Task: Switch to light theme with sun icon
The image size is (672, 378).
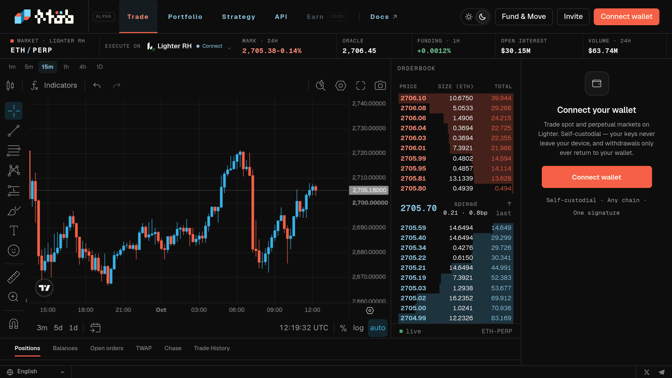Action: [x=469, y=17]
